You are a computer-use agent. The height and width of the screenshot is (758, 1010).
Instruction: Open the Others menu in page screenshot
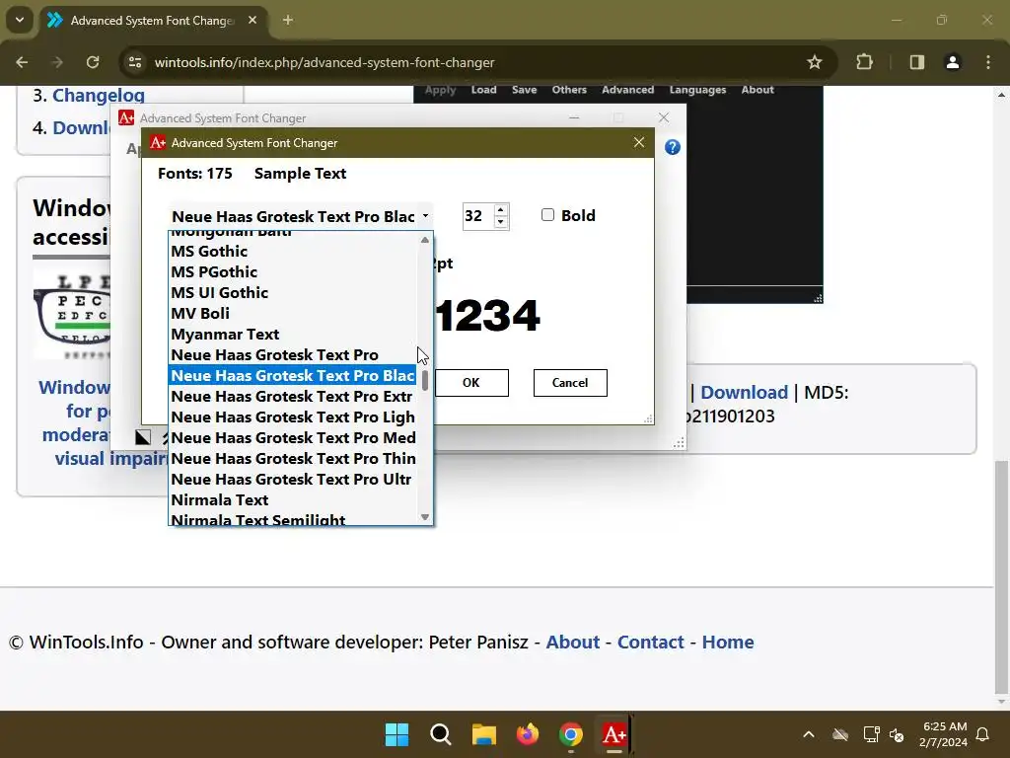569,90
